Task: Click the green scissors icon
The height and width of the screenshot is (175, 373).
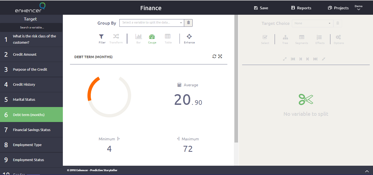Action: pos(306,99)
